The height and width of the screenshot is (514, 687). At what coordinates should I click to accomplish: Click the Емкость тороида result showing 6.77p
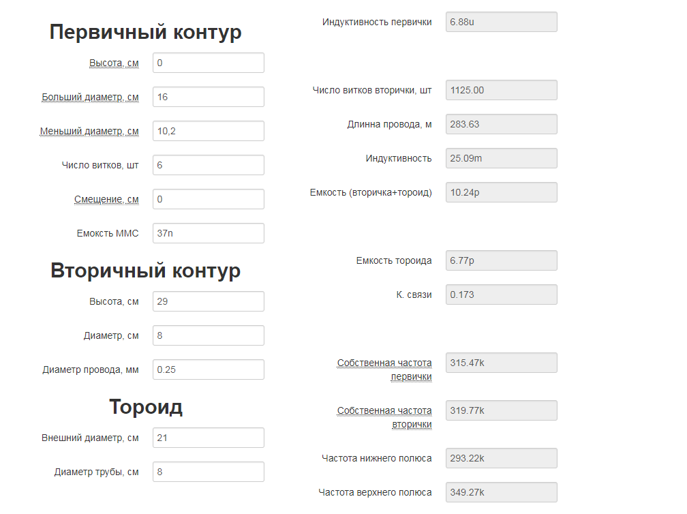(501, 260)
